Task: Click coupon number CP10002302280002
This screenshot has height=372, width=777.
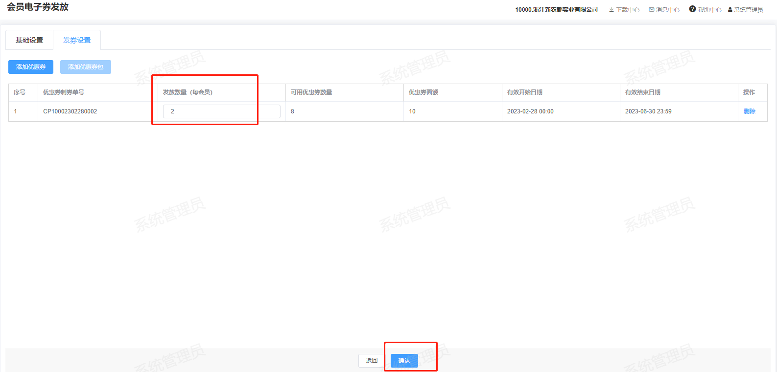Action: pyautogui.click(x=70, y=111)
